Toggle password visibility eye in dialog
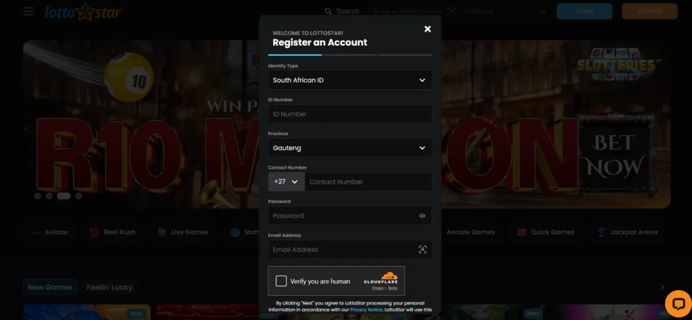The height and width of the screenshot is (320, 692). point(422,216)
